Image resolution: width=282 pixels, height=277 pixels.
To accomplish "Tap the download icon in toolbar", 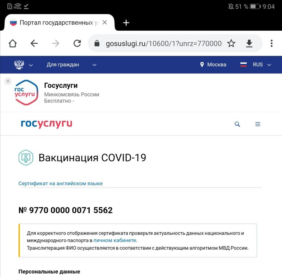I will [250, 44].
